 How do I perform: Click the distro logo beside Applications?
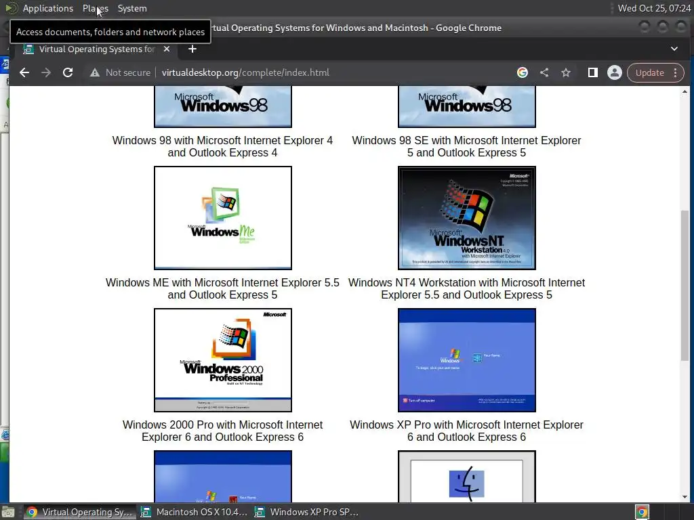11,8
